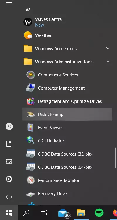The image size is (117, 220).
Task: Click the ODBC Data Sources (32-bit) icon
Action: click(30, 154)
